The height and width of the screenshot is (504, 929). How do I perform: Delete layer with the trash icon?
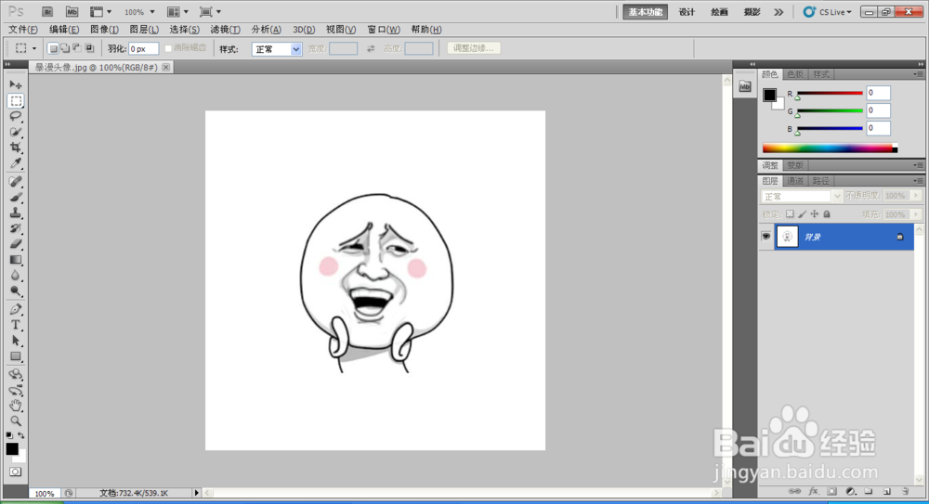click(905, 492)
